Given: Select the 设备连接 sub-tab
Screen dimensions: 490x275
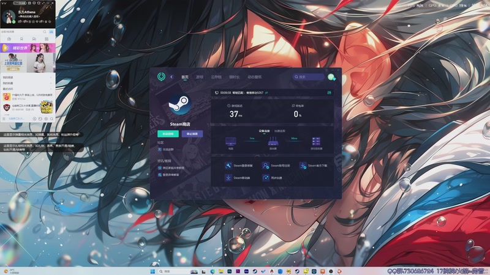Looking at the screenshot, I should (264, 131).
